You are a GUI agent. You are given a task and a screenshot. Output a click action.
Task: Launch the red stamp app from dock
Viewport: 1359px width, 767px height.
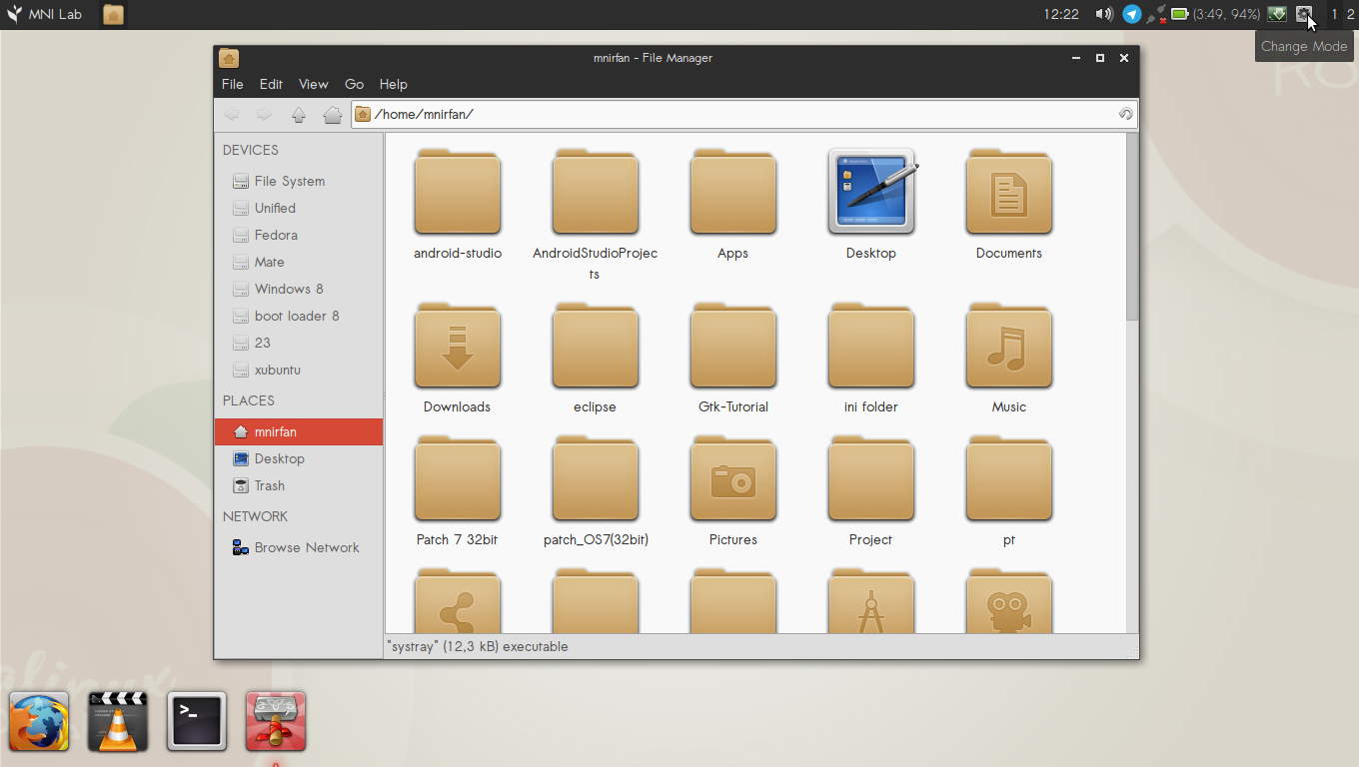276,721
